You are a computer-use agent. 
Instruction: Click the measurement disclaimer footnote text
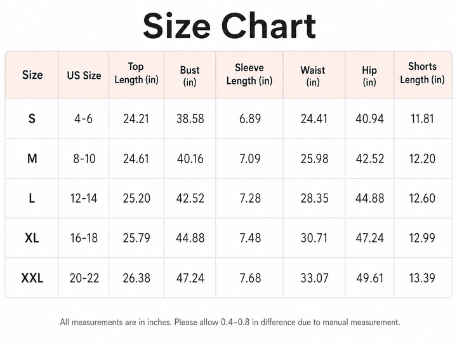230,322
